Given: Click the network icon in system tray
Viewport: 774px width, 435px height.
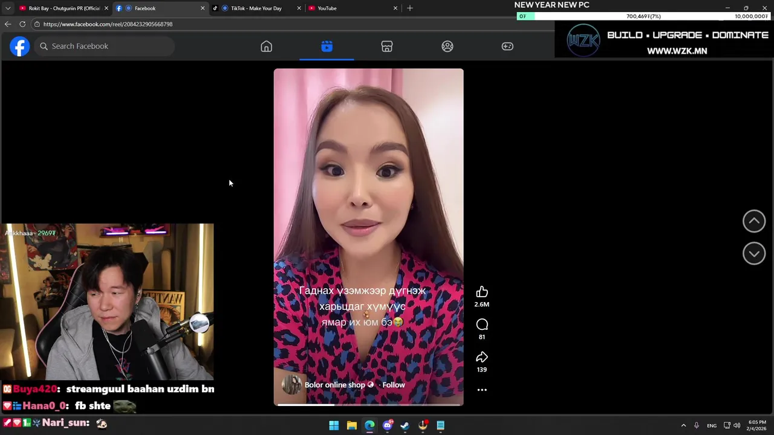Looking at the screenshot, I should pos(727,425).
